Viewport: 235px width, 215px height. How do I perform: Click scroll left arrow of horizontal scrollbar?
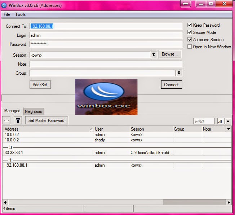coord(5,202)
